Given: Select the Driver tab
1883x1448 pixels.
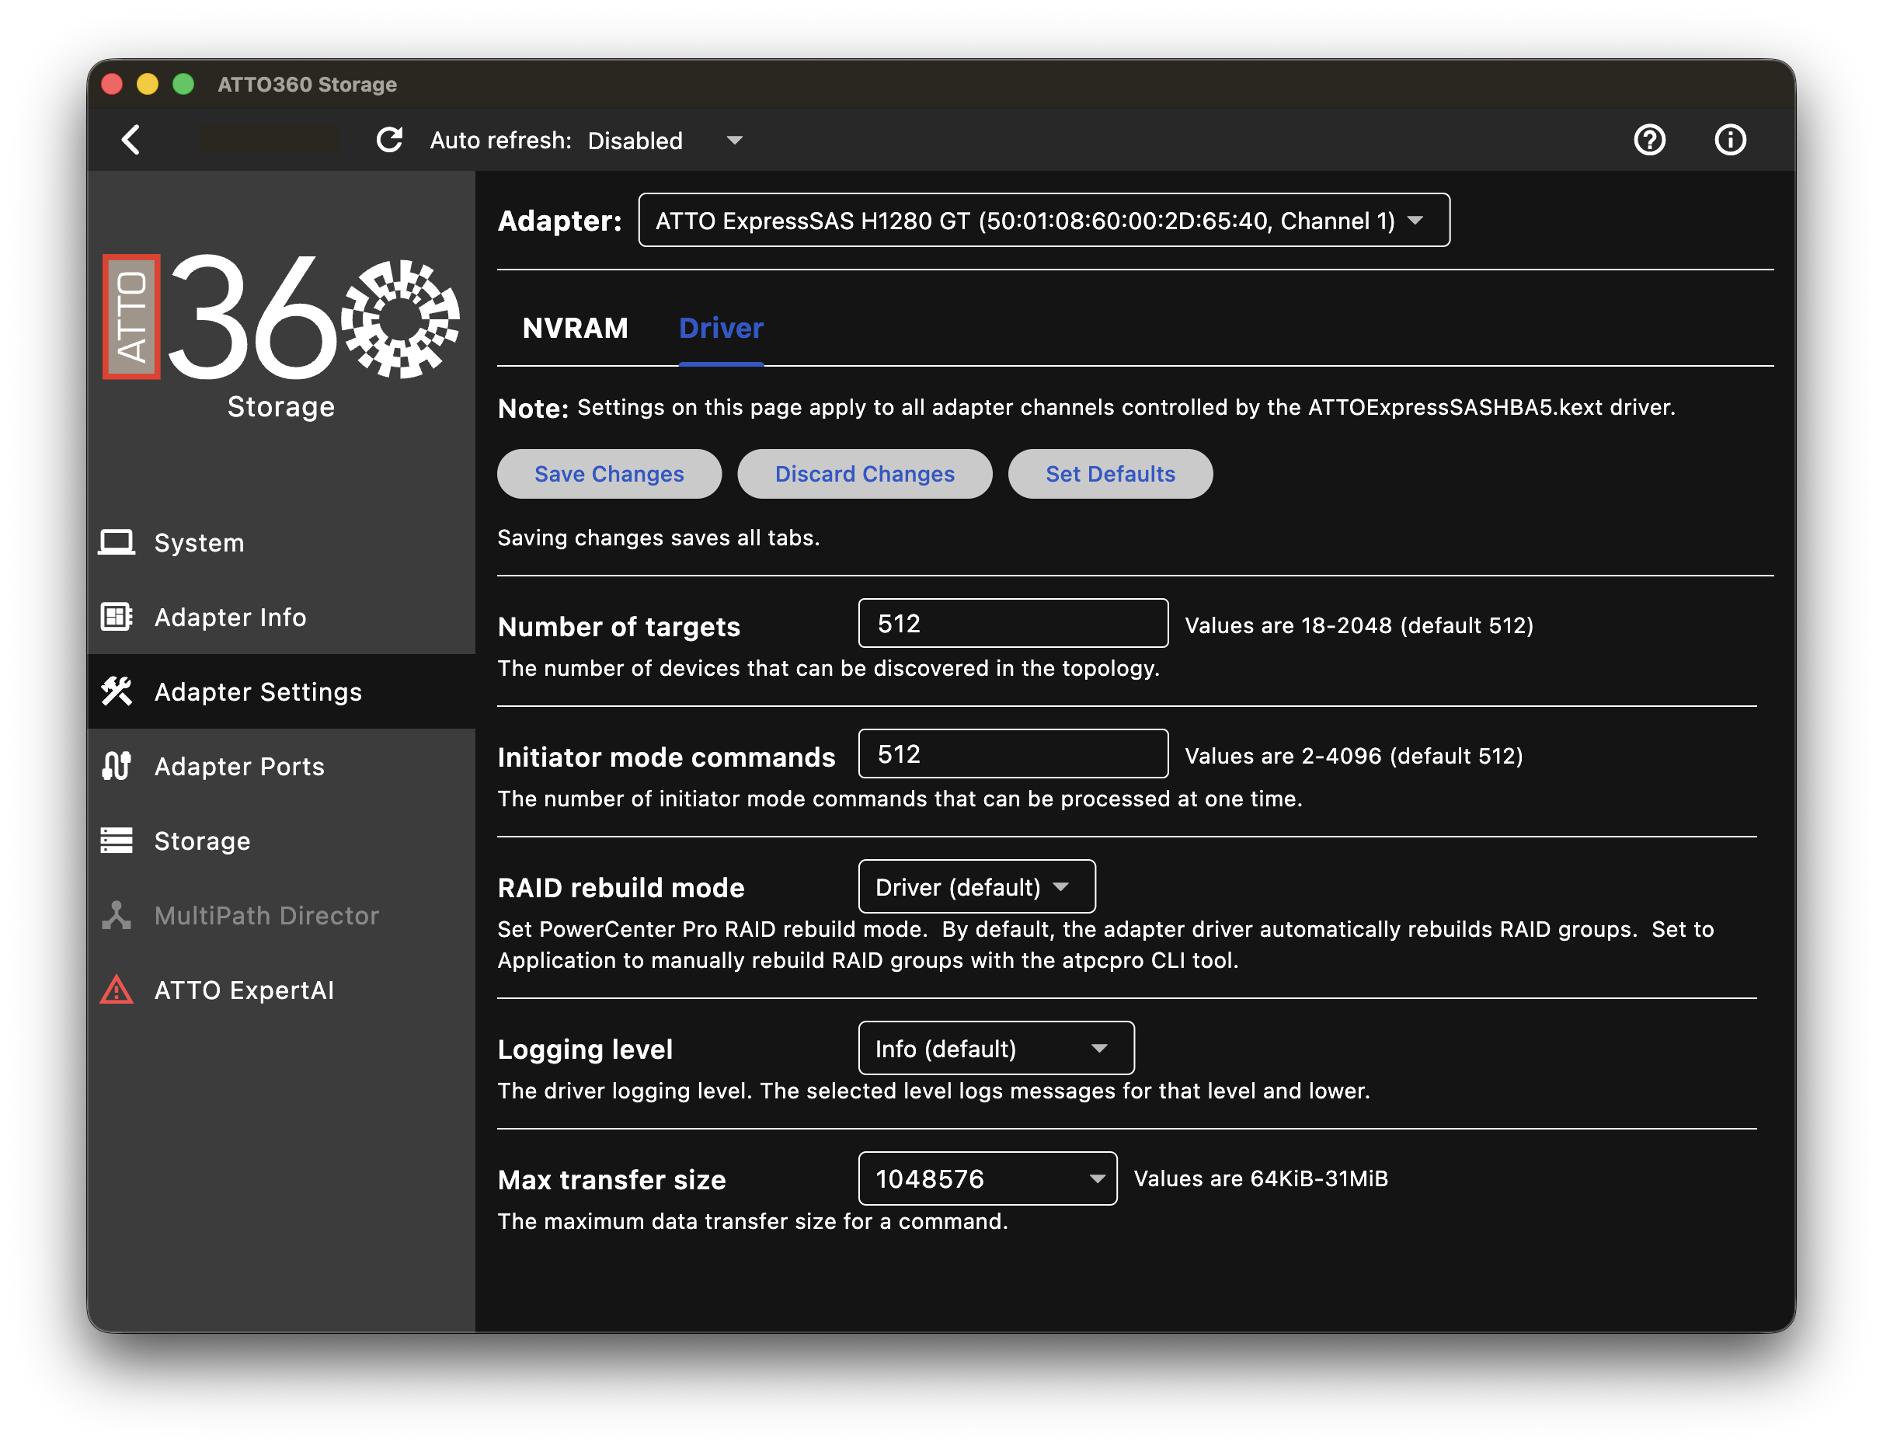Looking at the screenshot, I should pyautogui.click(x=720, y=329).
